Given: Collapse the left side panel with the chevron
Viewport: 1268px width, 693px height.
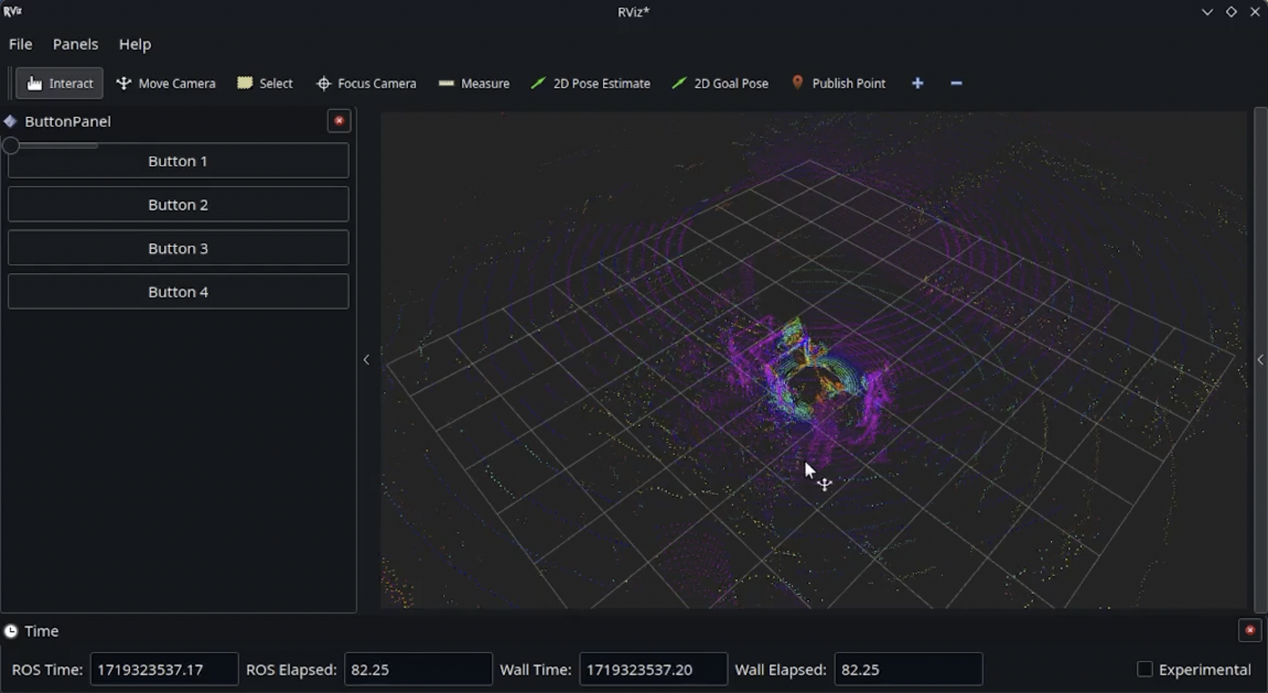Looking at the screenshot, I should pyautogui.click(x=367, y=360).
